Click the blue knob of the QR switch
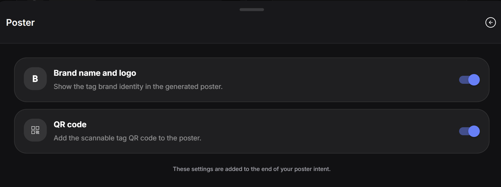This screenshot has height=187, width=501. click(x=474, y=131)
